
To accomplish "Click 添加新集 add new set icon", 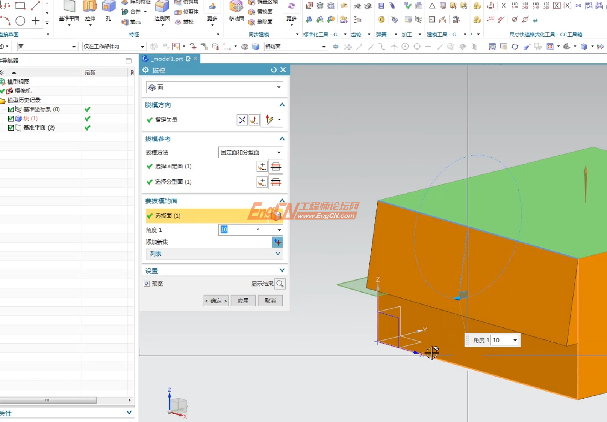I will (277, 242).
